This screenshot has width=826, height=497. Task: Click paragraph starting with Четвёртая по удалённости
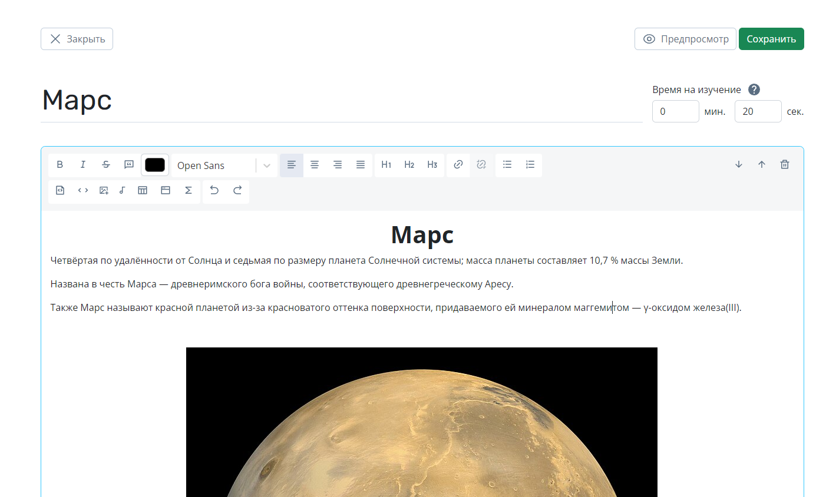(x=366, y=260)
